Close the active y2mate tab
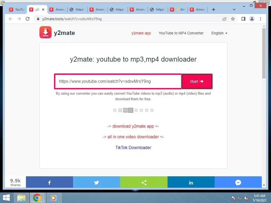 [43, 10]
